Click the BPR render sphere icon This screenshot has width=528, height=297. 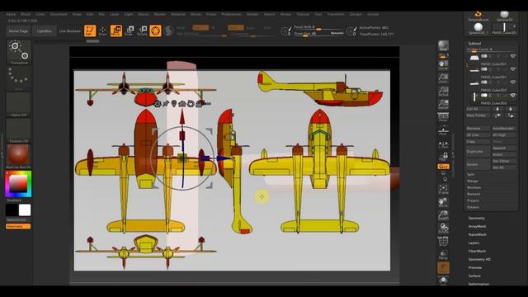point(443,45)
